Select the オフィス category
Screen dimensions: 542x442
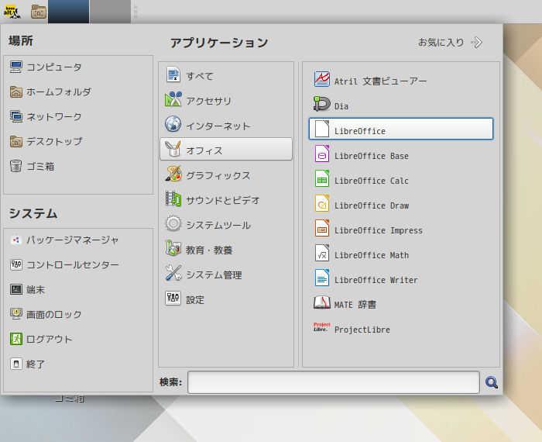point(226,149)
